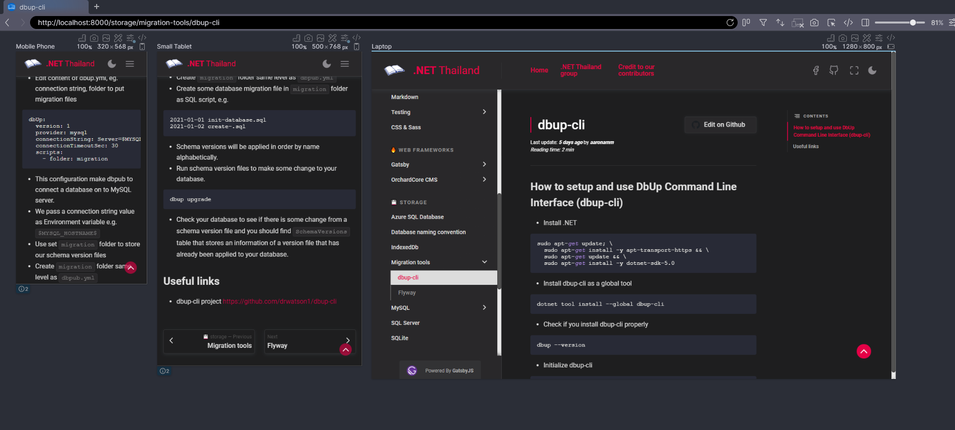The image size is (955, 430).
Task: Open Facebook icon in Laptop header
Action: (x=816, y=71)
